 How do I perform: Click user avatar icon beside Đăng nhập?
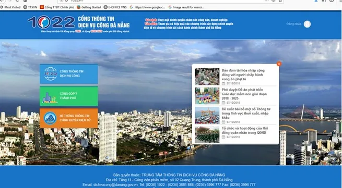[x=307, y=24]
